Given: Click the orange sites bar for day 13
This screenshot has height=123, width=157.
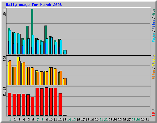Looking at the screenshot, I should point(65,81).
